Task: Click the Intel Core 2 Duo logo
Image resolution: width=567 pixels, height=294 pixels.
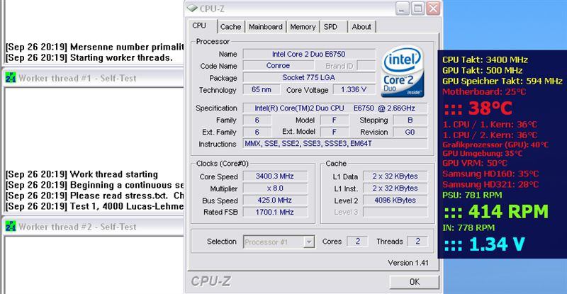Action: coord(402,72)
